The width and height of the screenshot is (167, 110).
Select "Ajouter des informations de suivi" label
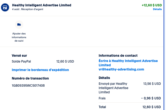tap(19, 37)
